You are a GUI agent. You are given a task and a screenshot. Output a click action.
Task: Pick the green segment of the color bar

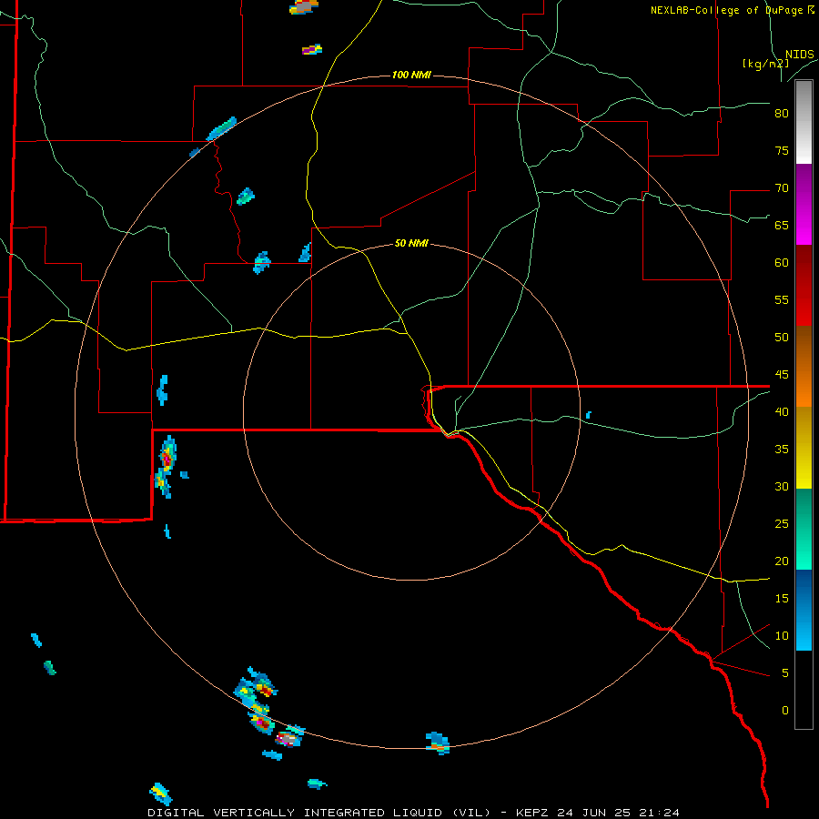[804, 529]
